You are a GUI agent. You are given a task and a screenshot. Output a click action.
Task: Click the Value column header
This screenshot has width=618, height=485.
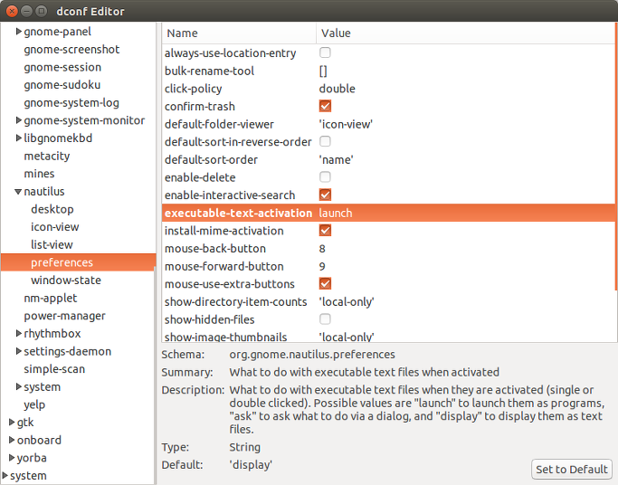click(465, 33)
